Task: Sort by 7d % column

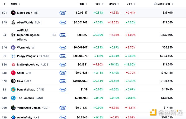Action: point(131,4)
